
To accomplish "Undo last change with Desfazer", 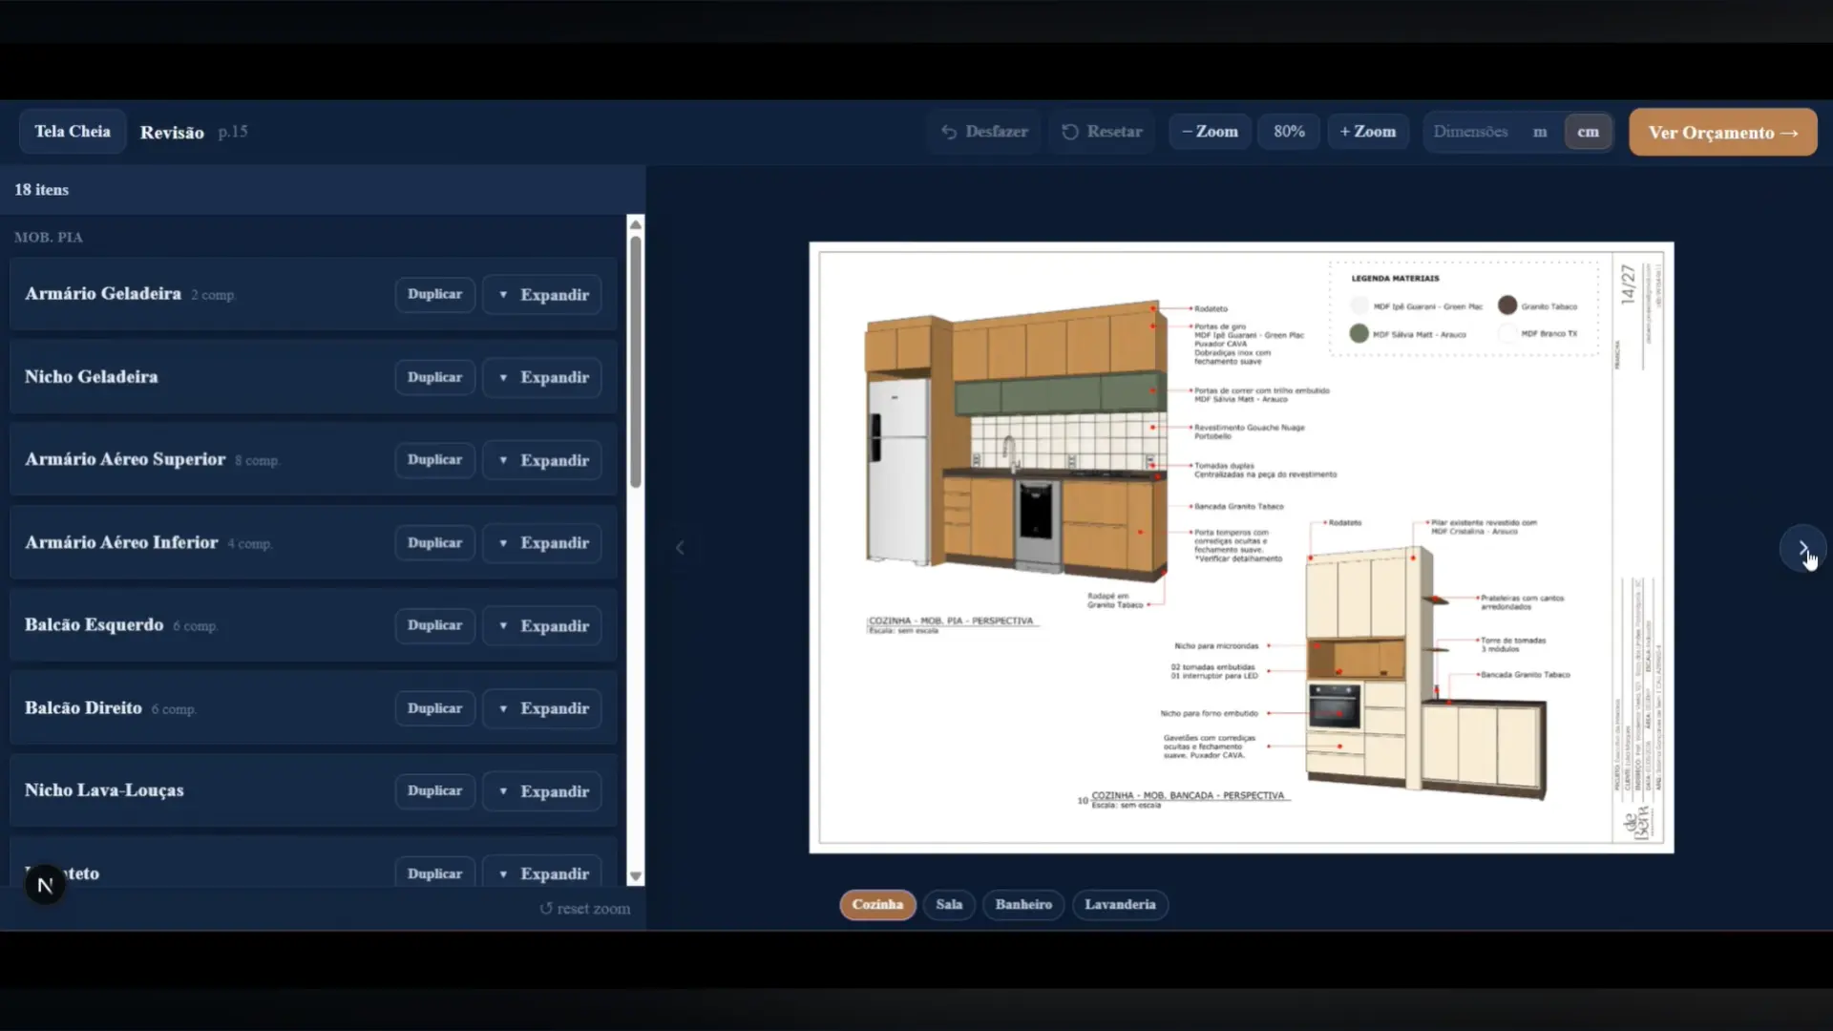I will pos(984,132).
